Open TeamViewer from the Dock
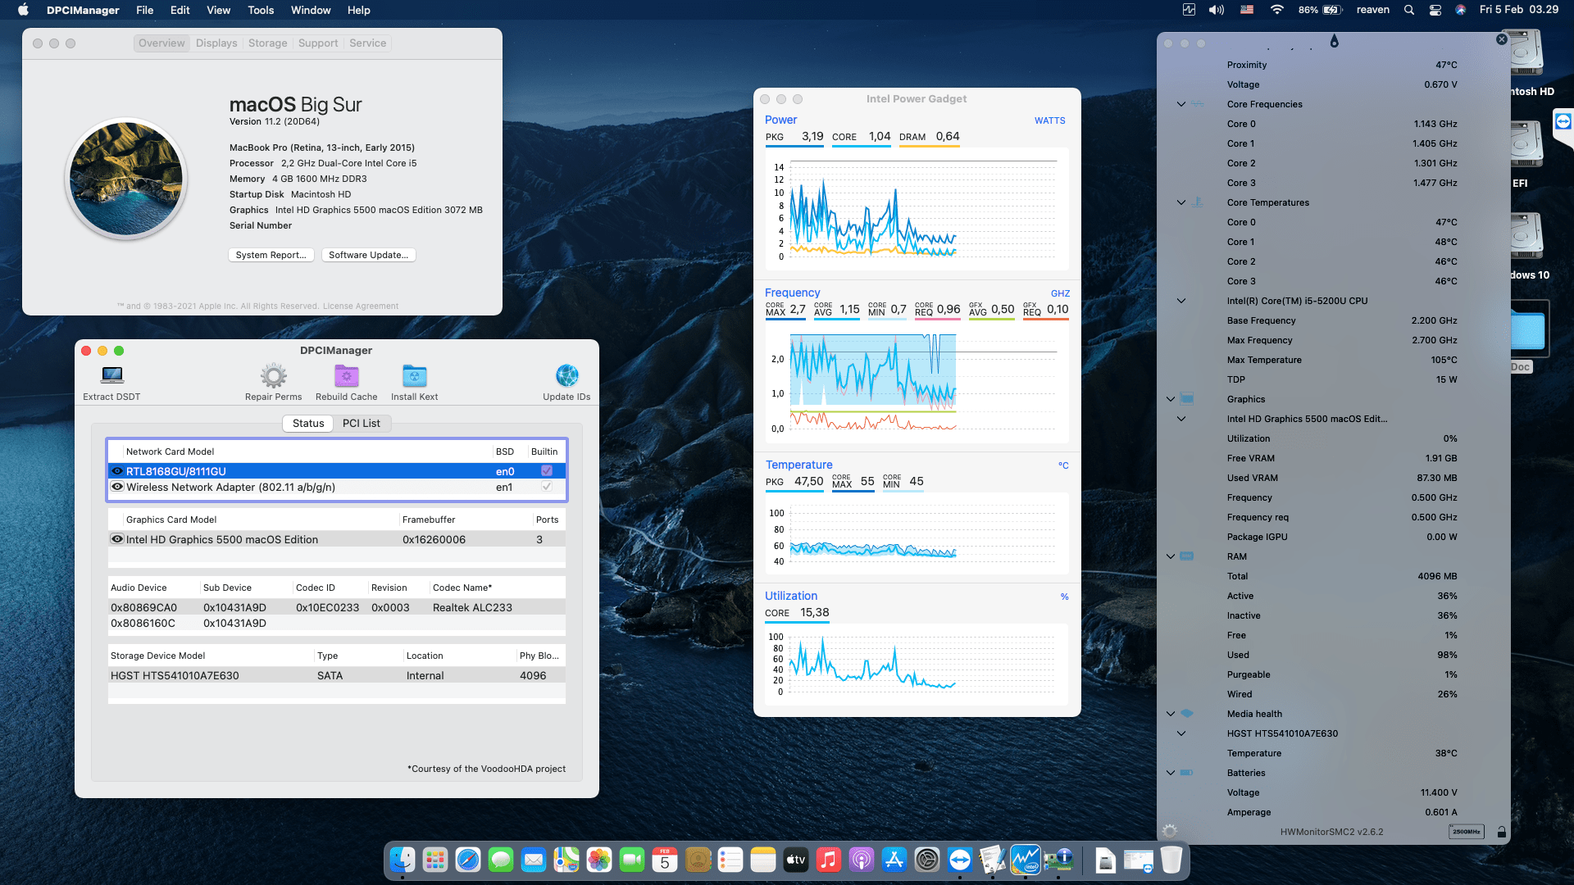 960,860
